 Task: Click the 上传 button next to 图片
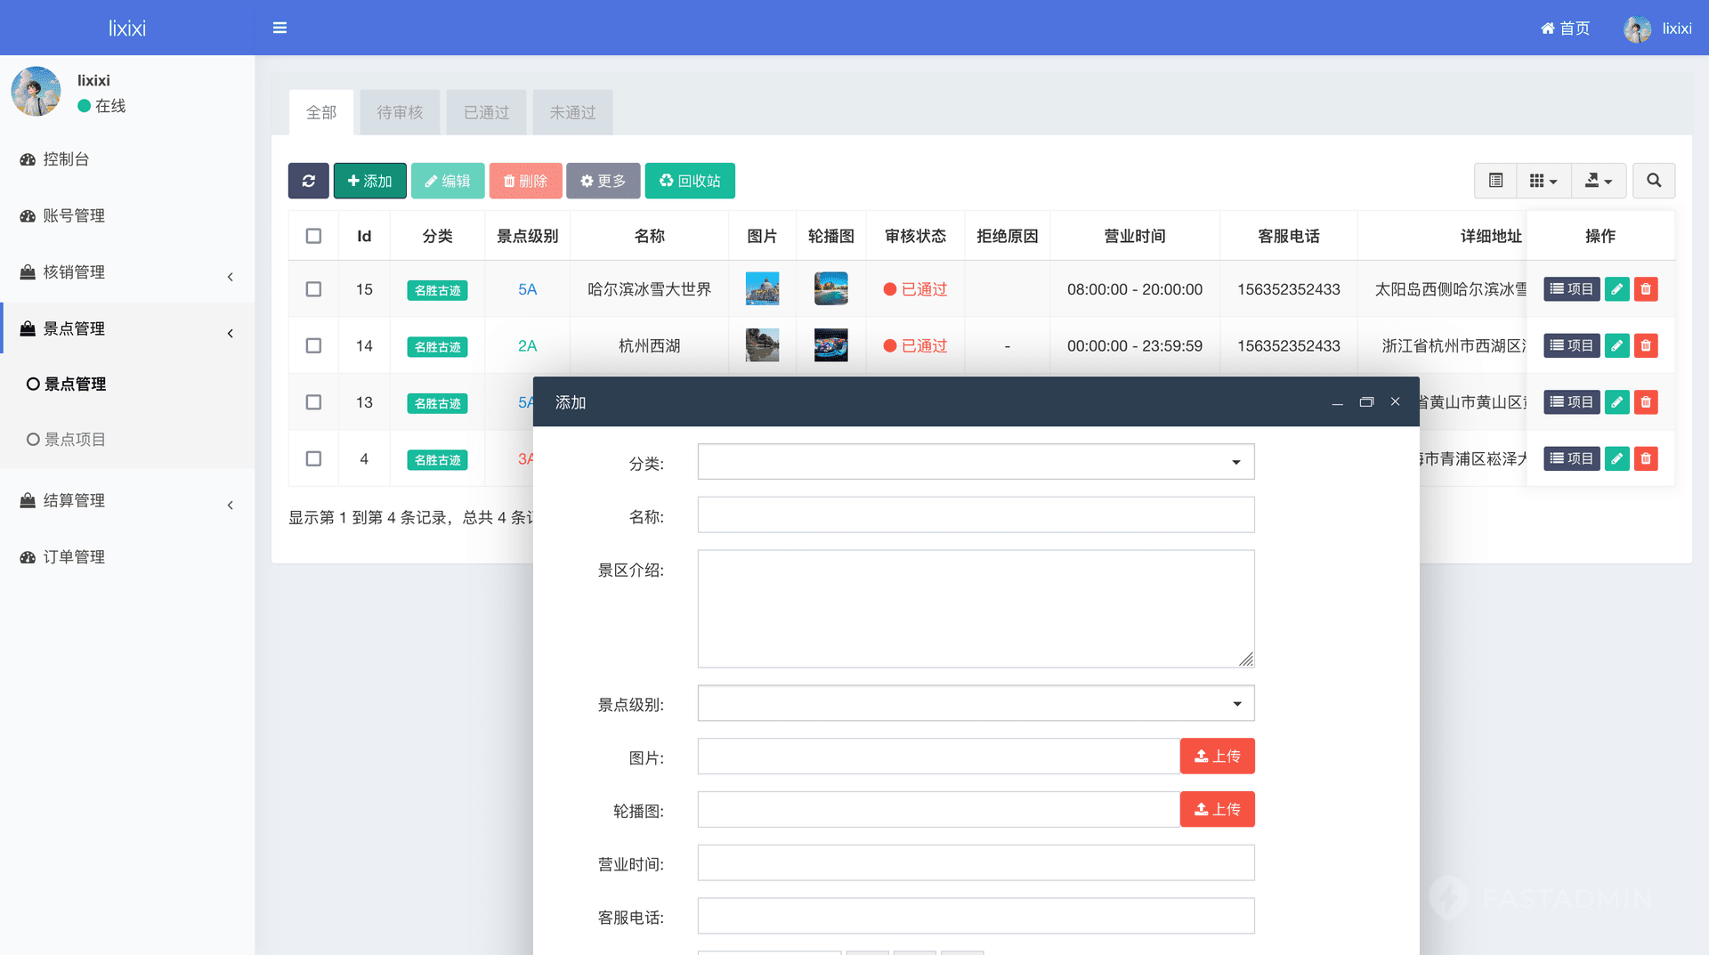(1217, 757)
